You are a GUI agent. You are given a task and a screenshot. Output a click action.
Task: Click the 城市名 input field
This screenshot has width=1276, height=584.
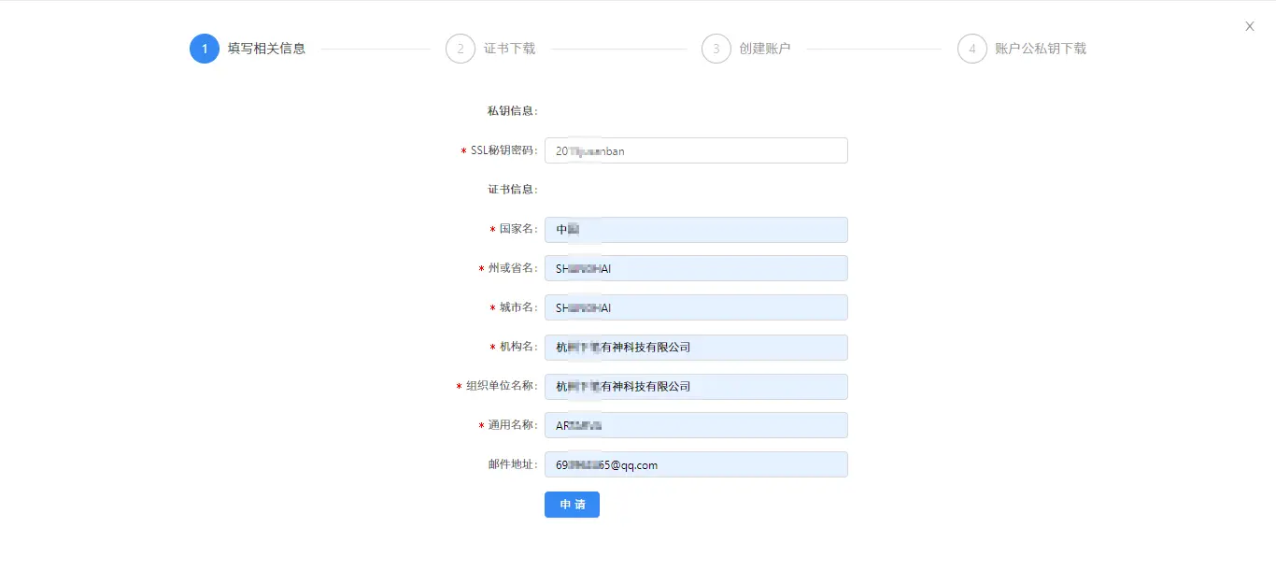click(x=696, y=307)
